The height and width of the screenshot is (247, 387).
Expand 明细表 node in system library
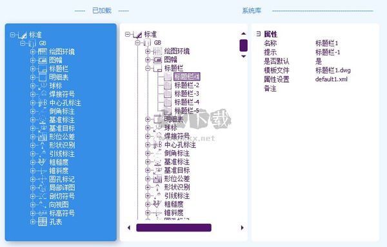(148, 119)
